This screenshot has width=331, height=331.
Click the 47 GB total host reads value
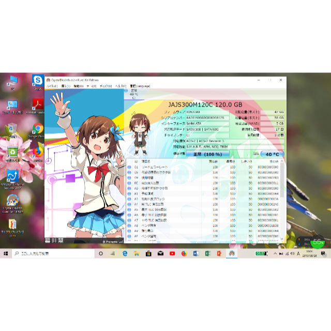pyautogui.click(x=272, y=112)
